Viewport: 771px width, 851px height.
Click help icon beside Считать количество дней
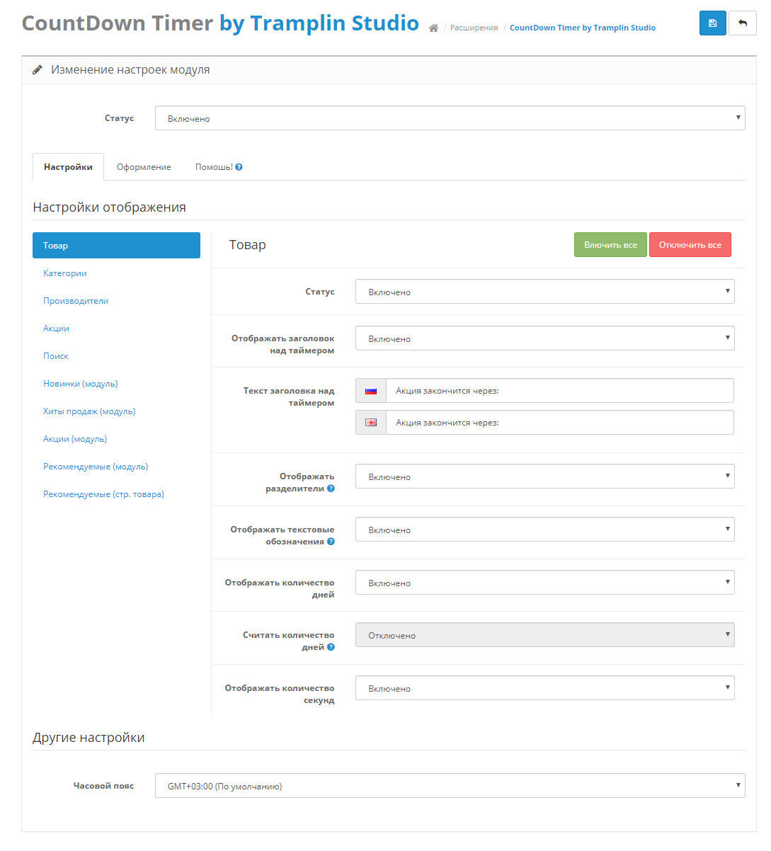point(331,647)
